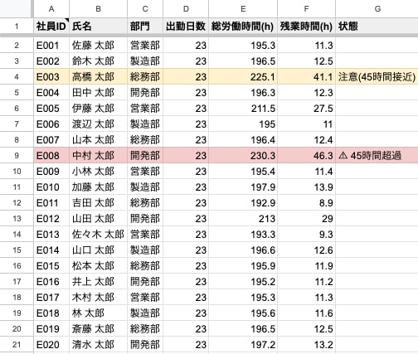418x354 pixels.
Task: Select cell E010
Action: click(x=51, y=187)
